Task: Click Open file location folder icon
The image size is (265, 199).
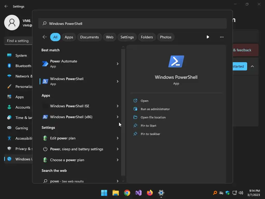Action: coord(135,117)
